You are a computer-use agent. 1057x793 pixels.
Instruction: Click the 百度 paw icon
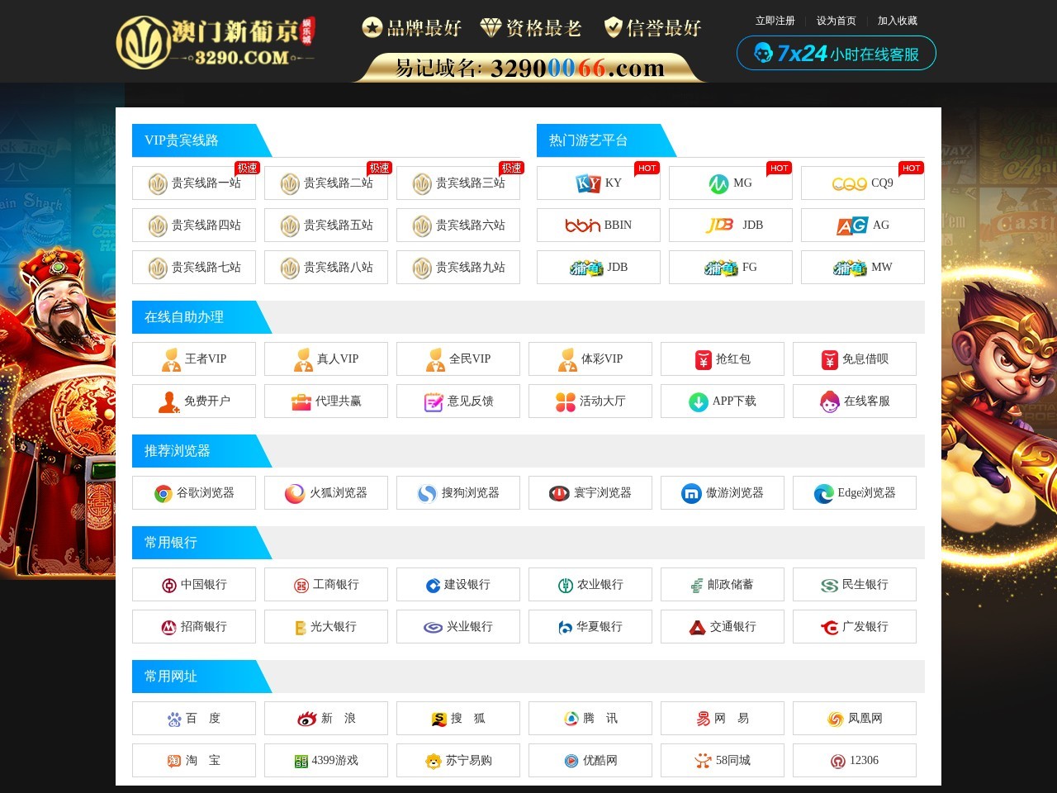coord(174,719)
